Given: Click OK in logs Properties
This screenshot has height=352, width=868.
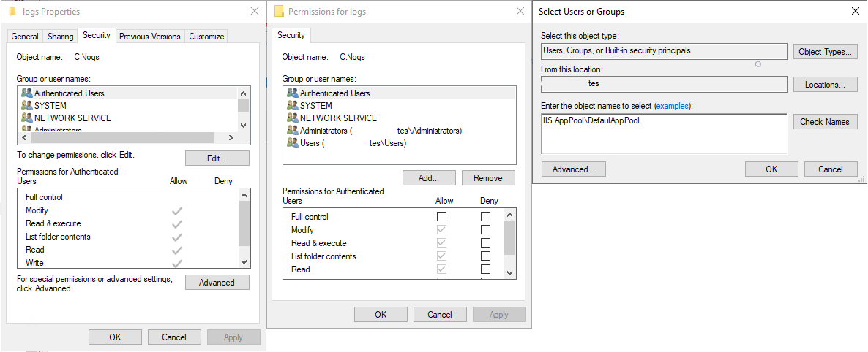Looking at the screenshot, I should (x=115, y=337).
